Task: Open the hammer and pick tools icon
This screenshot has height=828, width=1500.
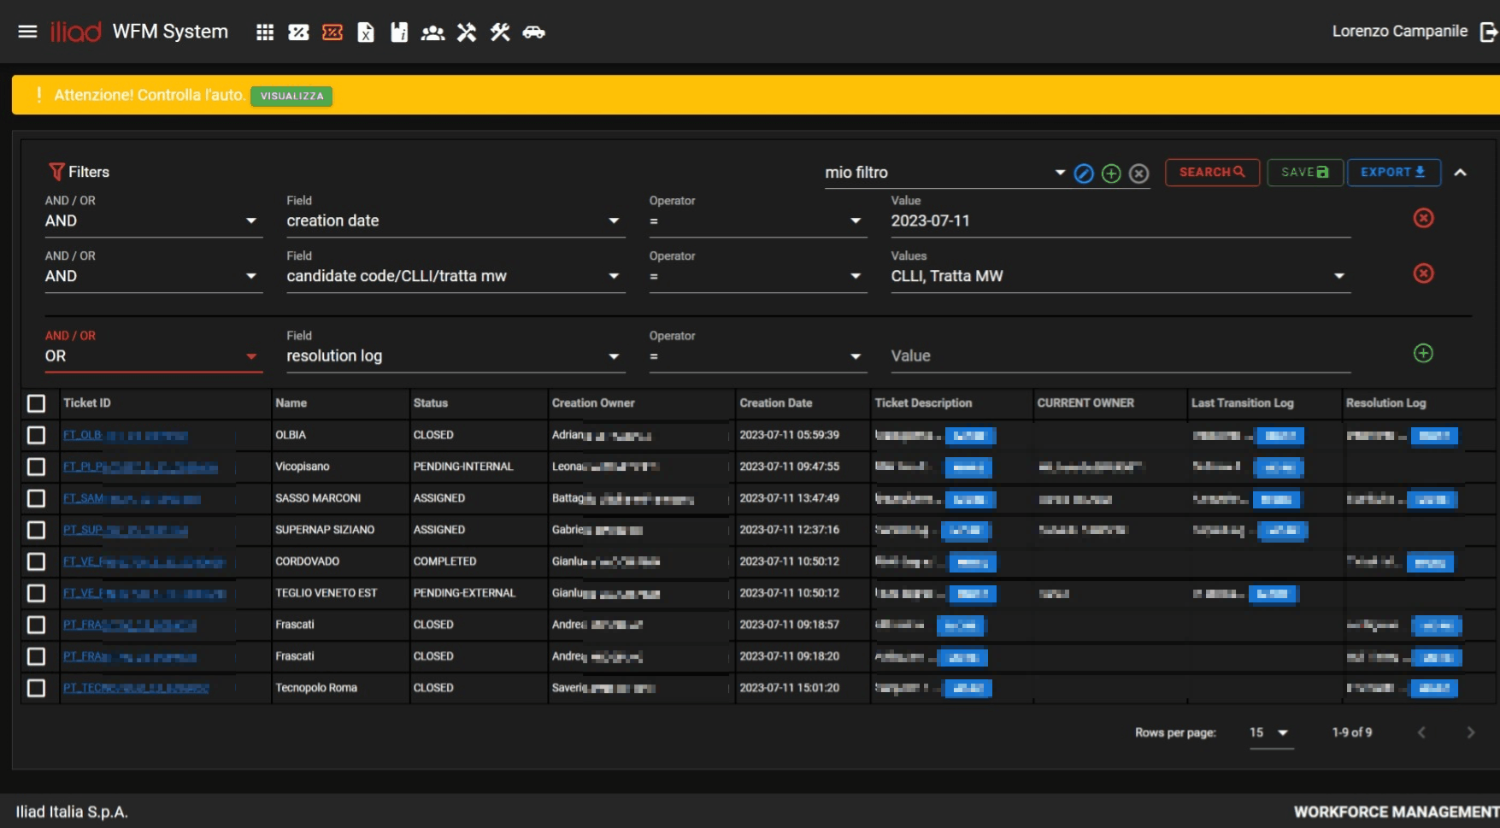Action: click(x=467, y=32)
